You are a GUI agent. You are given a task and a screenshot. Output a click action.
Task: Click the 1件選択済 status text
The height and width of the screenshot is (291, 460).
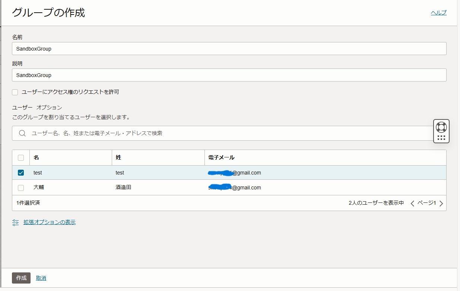click(x=28, y=203)
